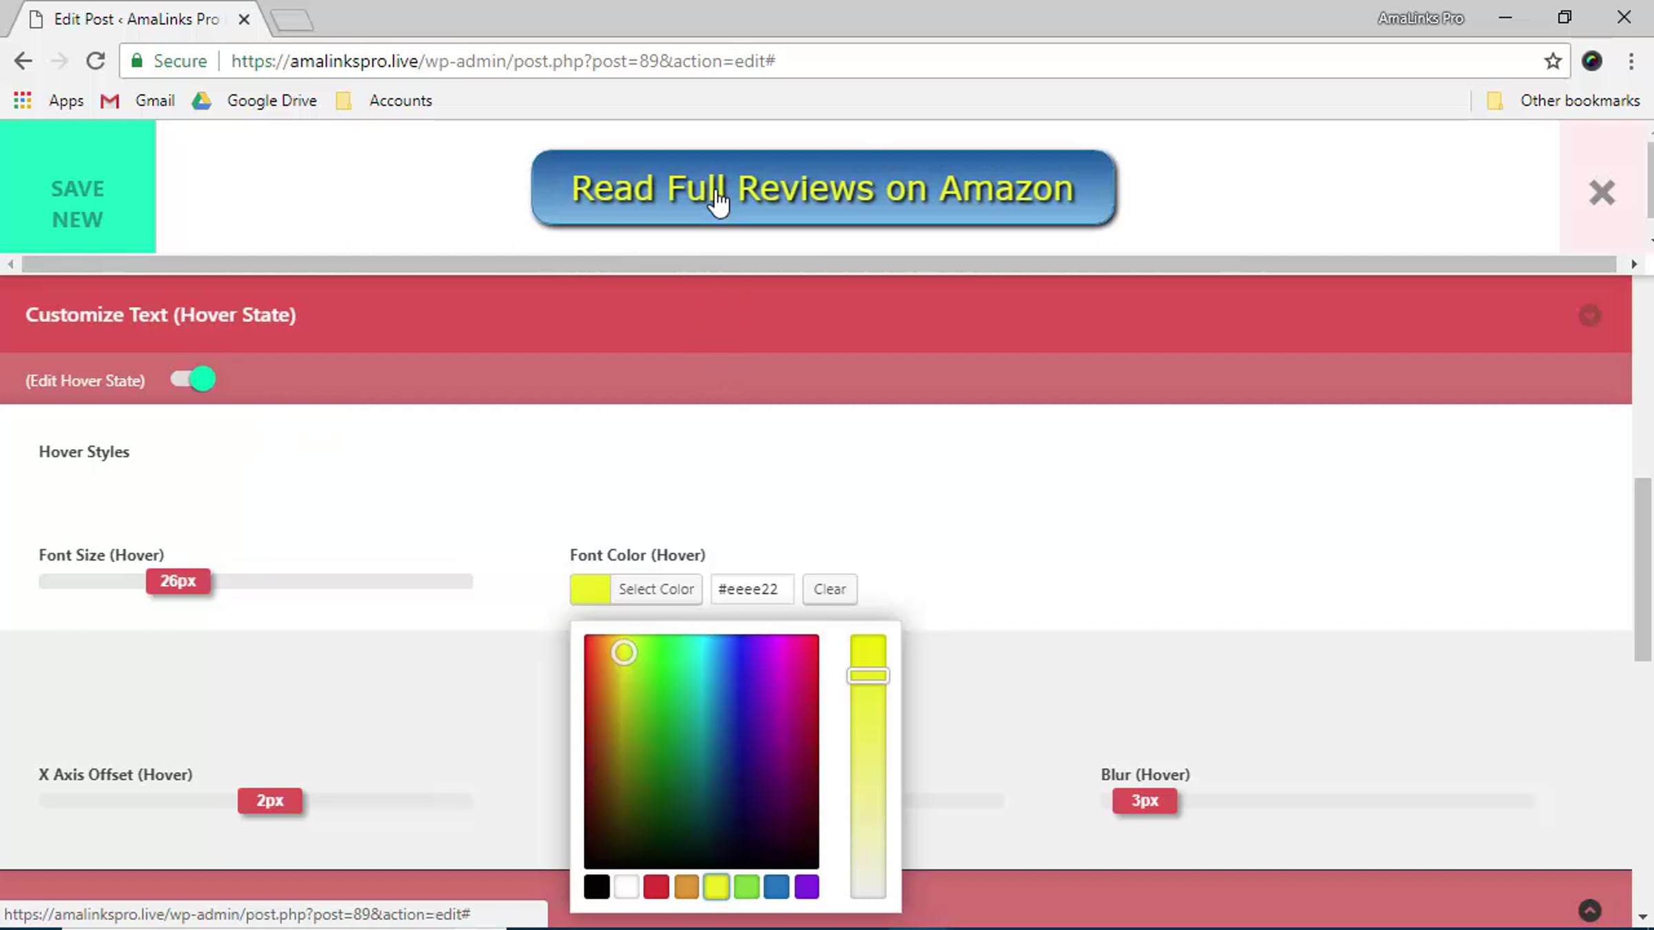
Task: Pick the red palette swatch
Action: (x=655, y=887)
